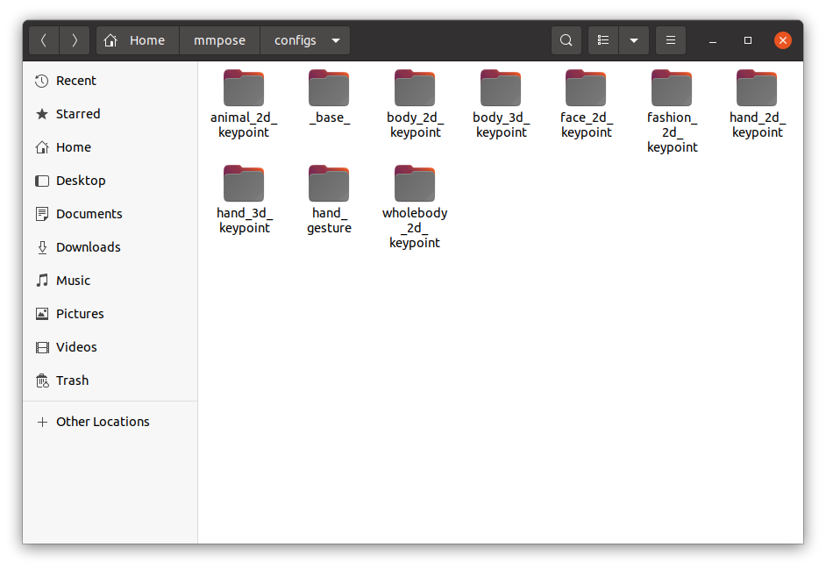Open Pictures in the sidebar
This screenshot has width=826, height=569.
110,314
